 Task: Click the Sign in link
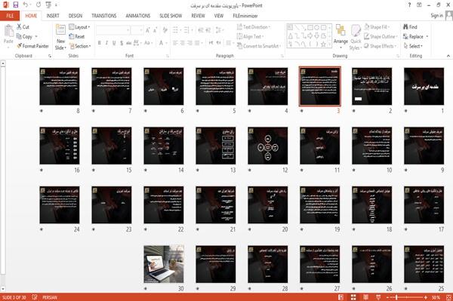click(436, 16)
